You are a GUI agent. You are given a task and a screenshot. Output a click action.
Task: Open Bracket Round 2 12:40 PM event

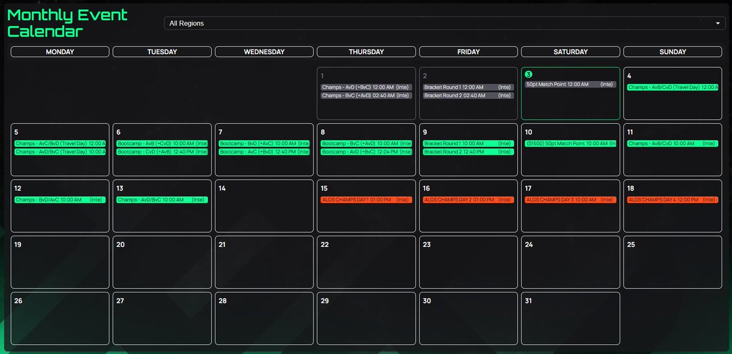pos(468,152)
